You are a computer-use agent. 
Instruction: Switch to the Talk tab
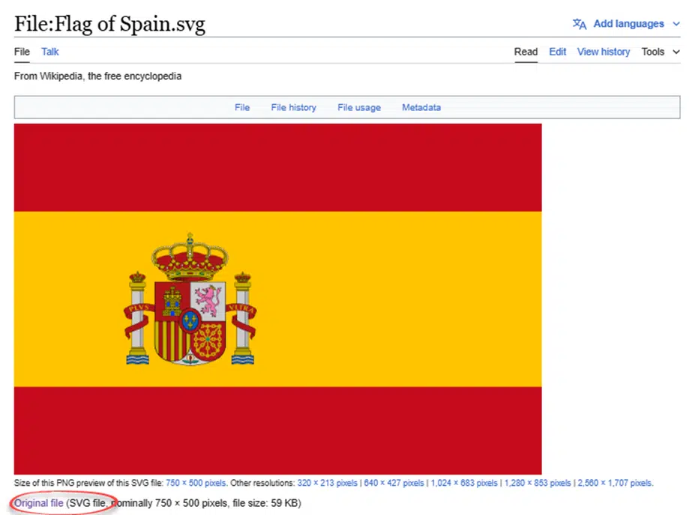click(50, 52)
